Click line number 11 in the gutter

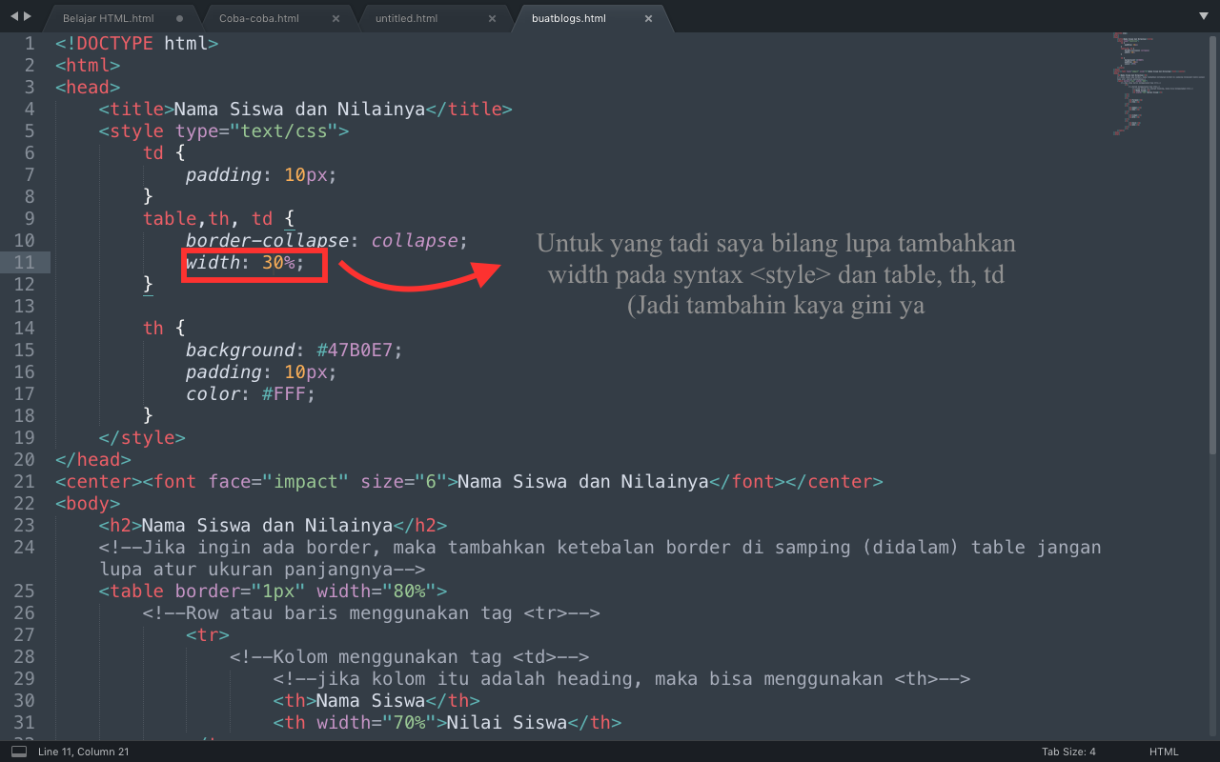point(25,262)
